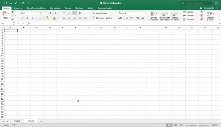Image resolution: width=221 pixels, height=127 pixels.
Task: Toggle Ajustar texto wrapping
Action: pyautogui.click(x=99, y=13)
